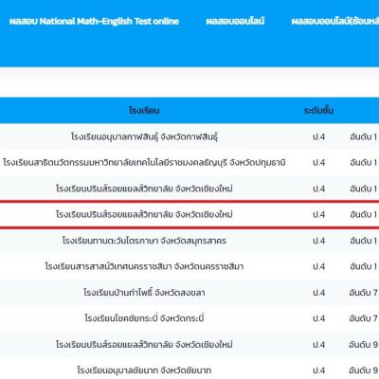The width and height of the screenshot is (379, 379).
Task: Select โรงเรียนบ้านท่าโพธิ์ สงขลา school name
Action: pyautogui.click(x=144, y=293)
